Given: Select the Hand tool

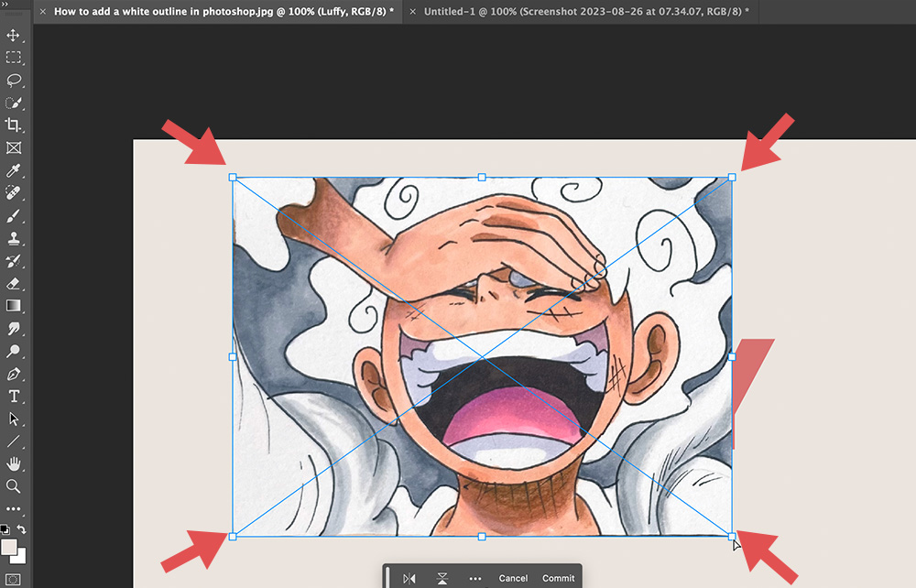Looking at the screenshot, I should tap(13, 463).
